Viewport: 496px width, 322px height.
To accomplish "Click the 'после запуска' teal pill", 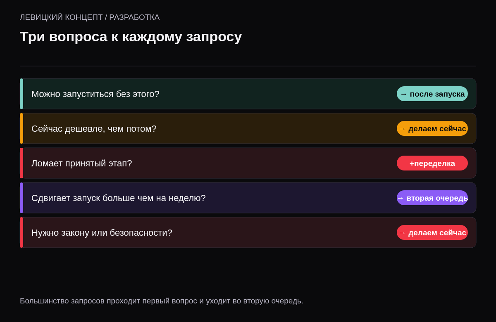I will 432,94.
